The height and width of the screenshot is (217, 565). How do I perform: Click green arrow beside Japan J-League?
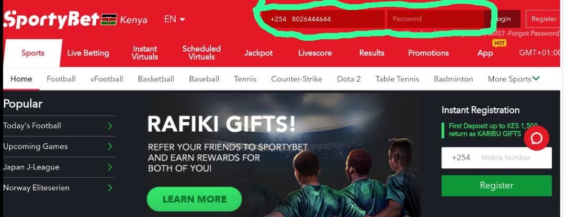tap(110, 167)
